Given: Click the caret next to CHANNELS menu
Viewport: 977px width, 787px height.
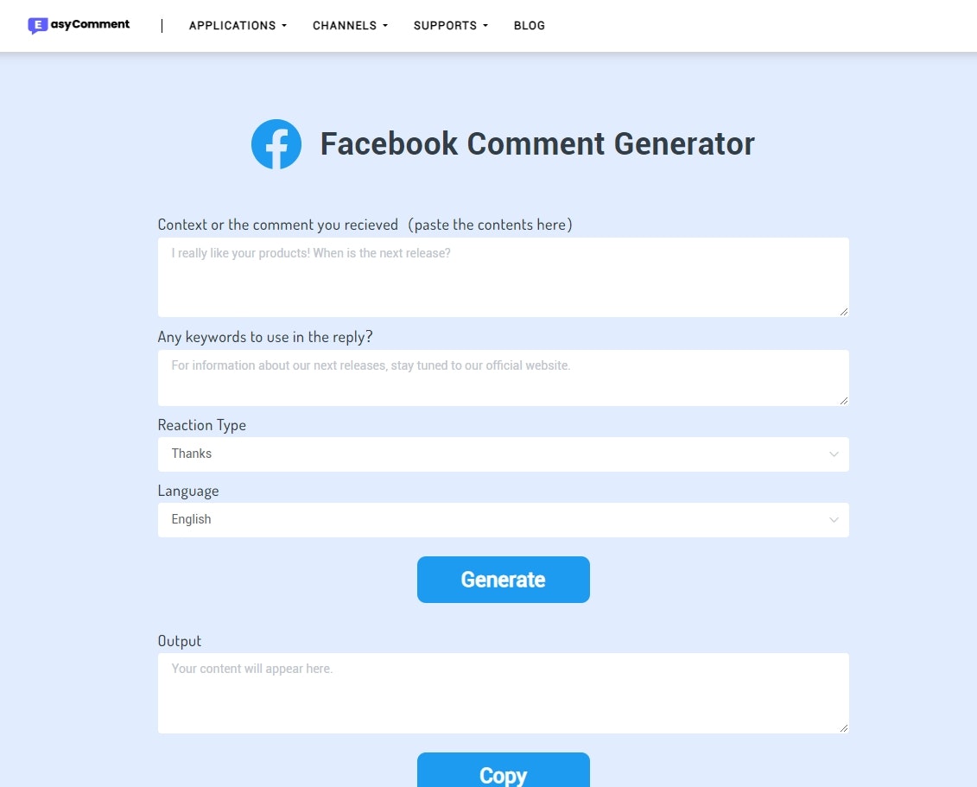Looking at the screenshot, I should (x=385, y=26).
